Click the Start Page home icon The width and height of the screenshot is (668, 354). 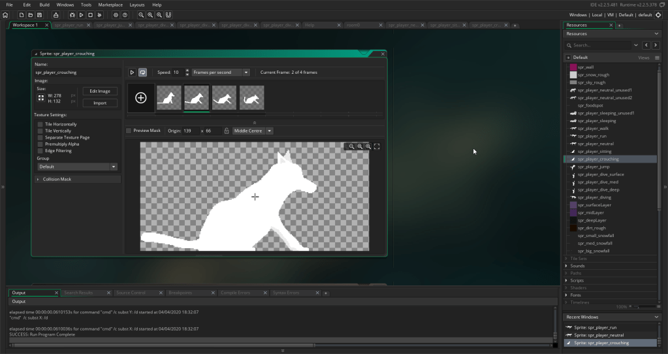pos(5,14)
